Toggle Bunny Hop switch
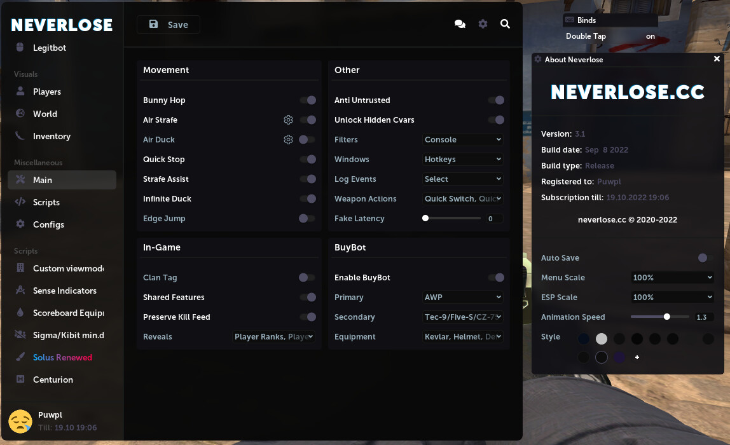The width and height of the screenshot is (730, 445). (x=308, y=100)
